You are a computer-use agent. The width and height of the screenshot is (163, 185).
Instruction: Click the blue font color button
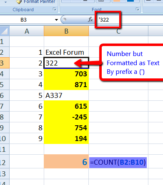click(130, 1)
